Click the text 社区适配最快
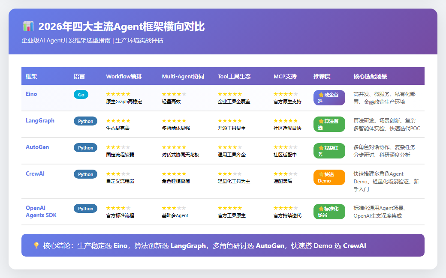This screenshot has width=446, height=278. (x=288, y=128)
